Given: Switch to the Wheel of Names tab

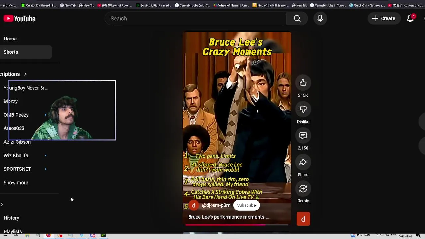Looking at the screenshot, I should (231, 5).
